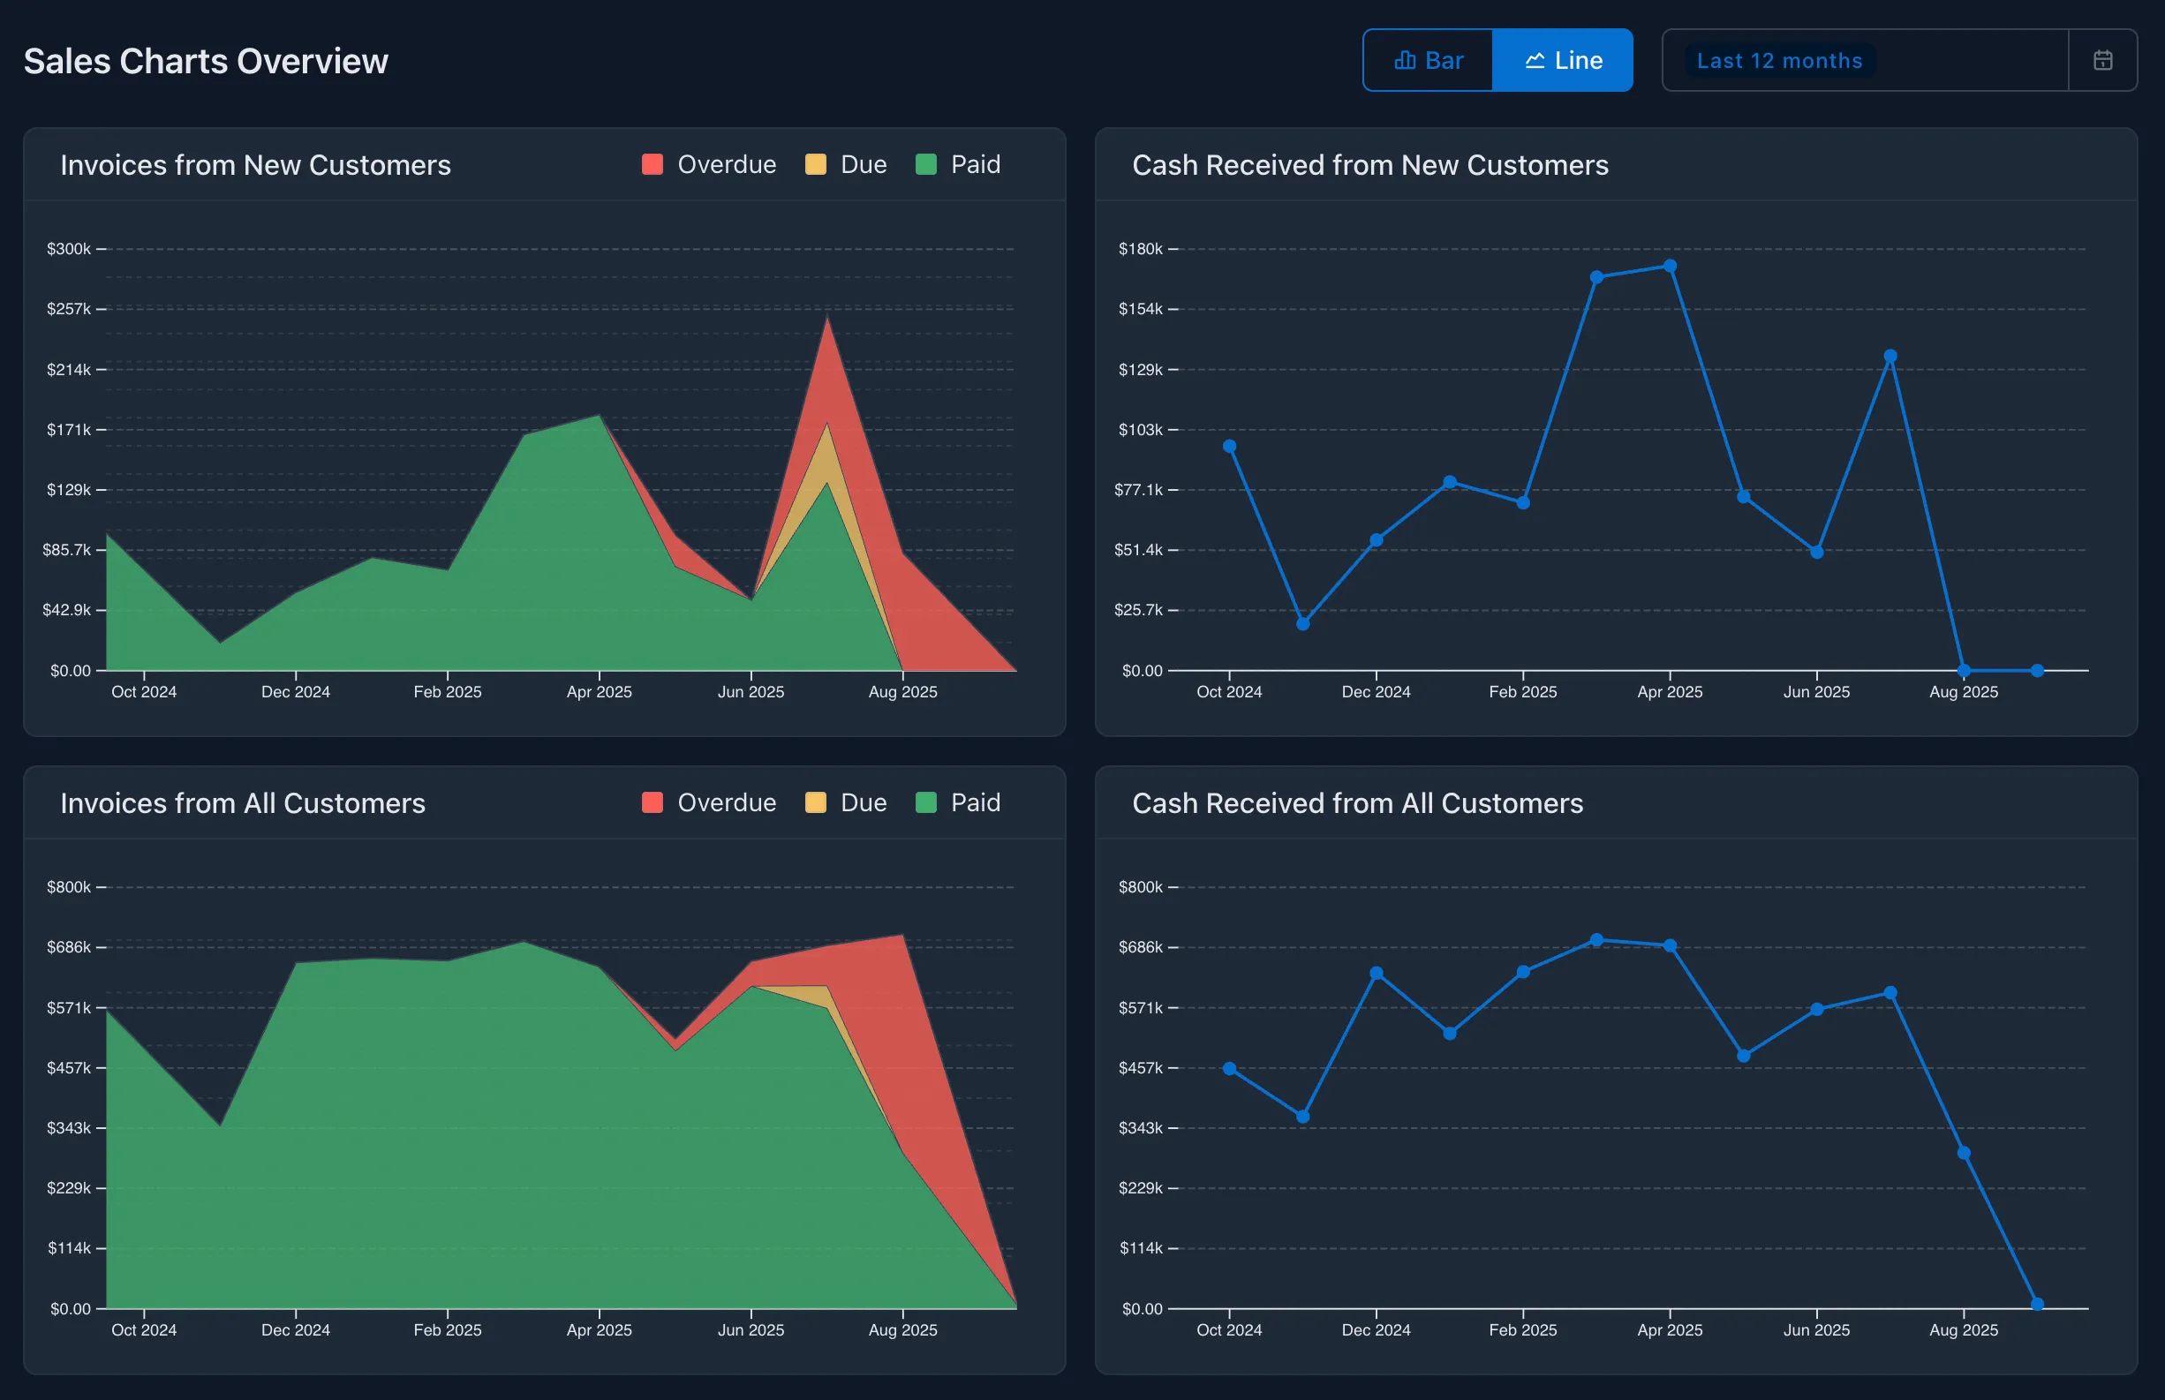Click yellow Due swatch in All Customers invoices

coord(816,802)
